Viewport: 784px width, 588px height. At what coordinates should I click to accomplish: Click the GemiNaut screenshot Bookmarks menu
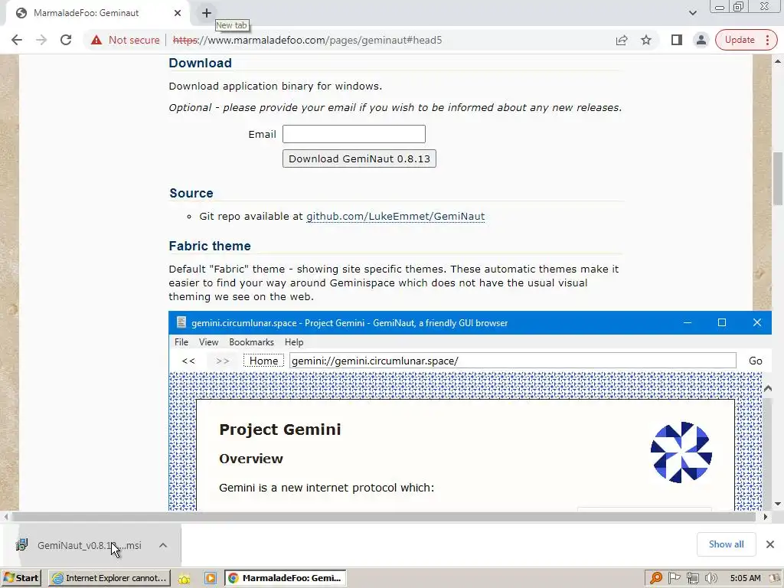pos(251,342)
